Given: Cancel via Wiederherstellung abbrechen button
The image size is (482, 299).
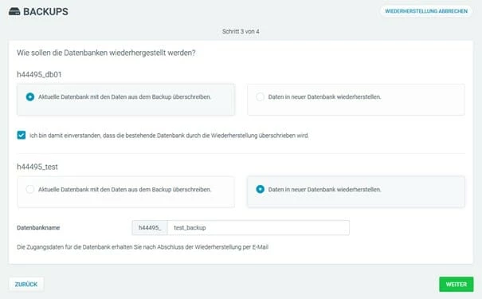Looking at the screenshot, I should 426,11.
